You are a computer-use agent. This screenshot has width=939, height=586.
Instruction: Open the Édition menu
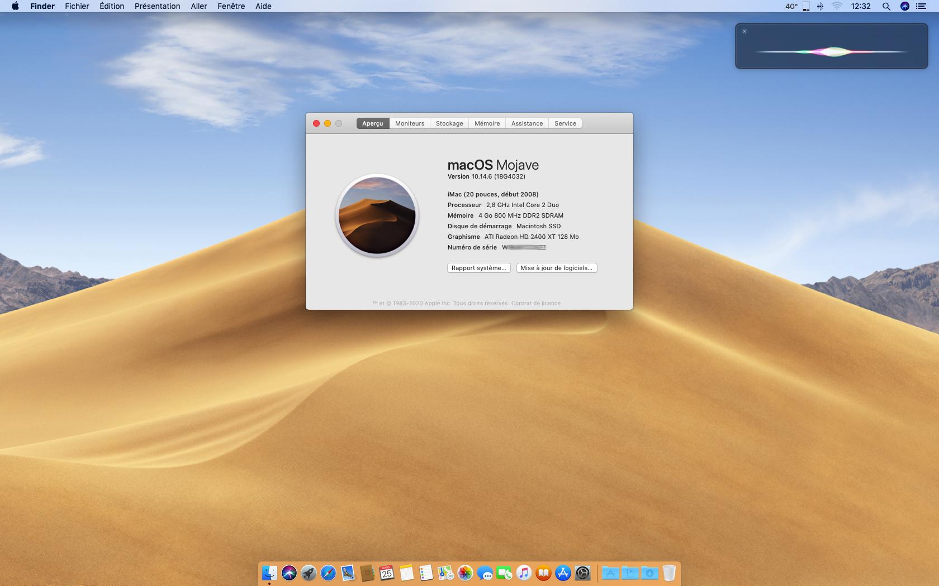[112, 6]
